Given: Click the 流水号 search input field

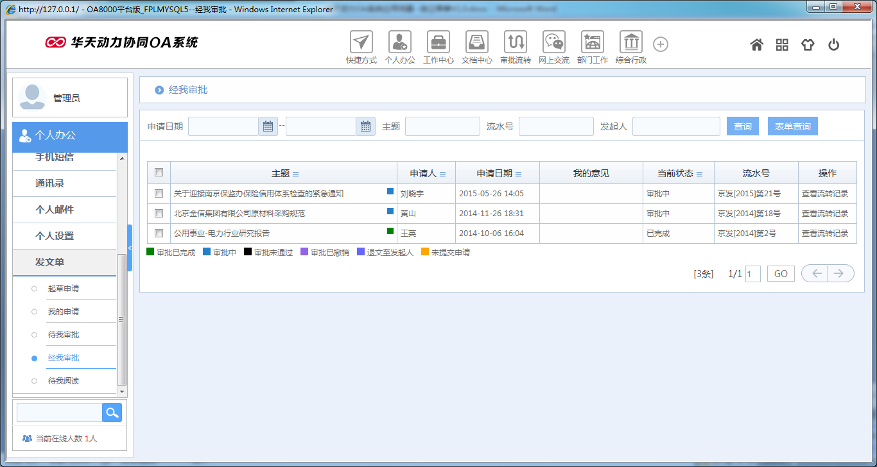Looking at the screenshot, I should [x=556, y=126].
